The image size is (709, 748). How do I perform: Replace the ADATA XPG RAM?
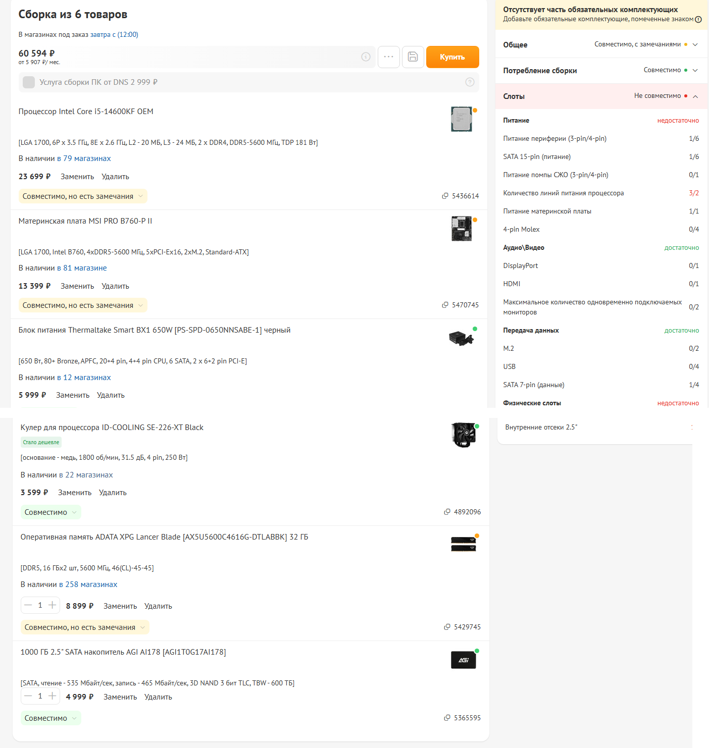click(x=120, y=606)
